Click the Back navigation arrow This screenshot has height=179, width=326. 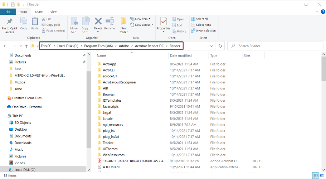click(5, 46)
